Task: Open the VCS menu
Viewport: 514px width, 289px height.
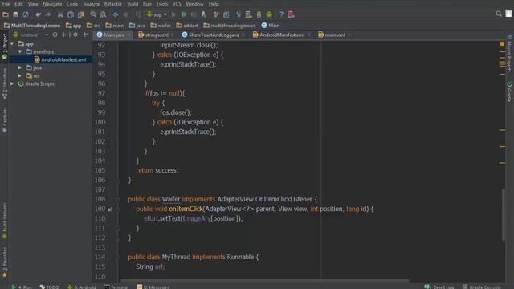Action: (x=177, y=4)
